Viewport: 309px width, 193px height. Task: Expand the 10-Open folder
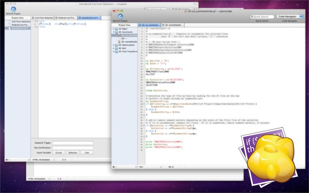click(114, 28)
